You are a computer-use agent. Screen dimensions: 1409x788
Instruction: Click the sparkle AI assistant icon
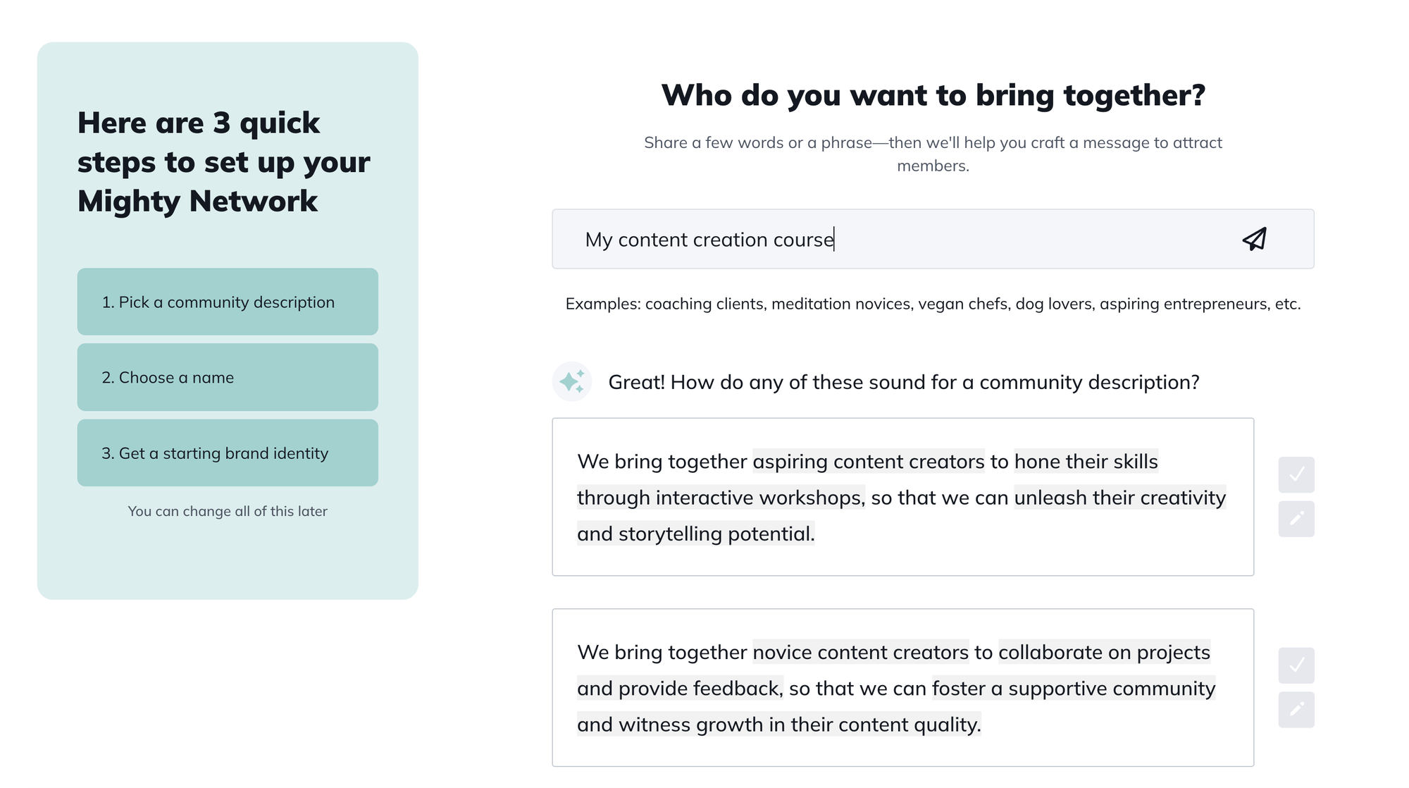point(571,382)
